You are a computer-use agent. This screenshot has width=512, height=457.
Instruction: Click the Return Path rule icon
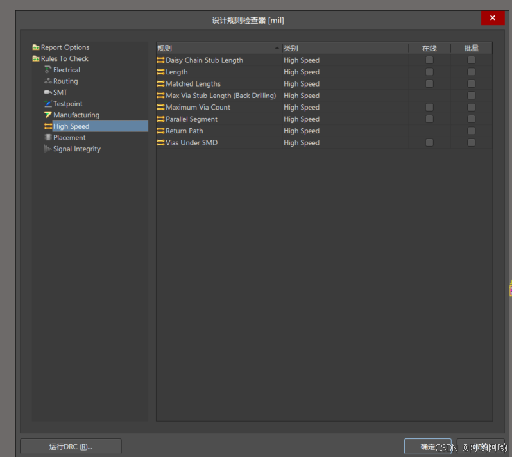(160, 131)
